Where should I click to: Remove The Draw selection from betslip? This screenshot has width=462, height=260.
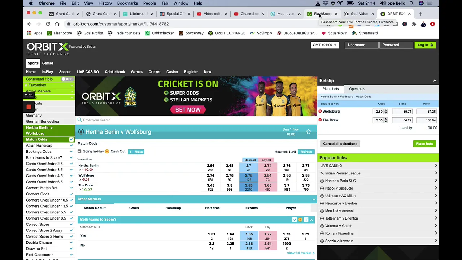[x=320, y=120]
